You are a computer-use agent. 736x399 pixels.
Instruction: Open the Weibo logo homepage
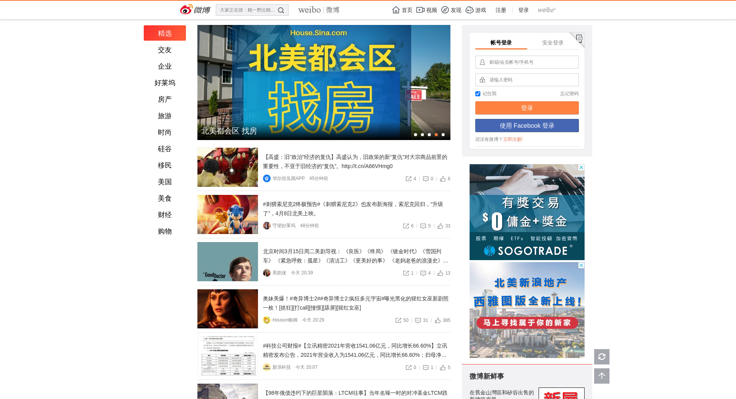coord(195,10)
